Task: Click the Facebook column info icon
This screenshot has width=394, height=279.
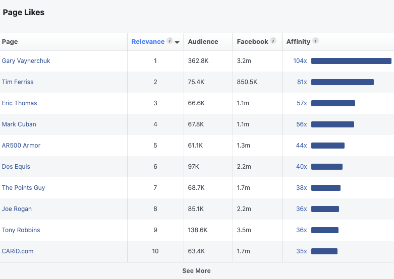Action: click(273, 40)
